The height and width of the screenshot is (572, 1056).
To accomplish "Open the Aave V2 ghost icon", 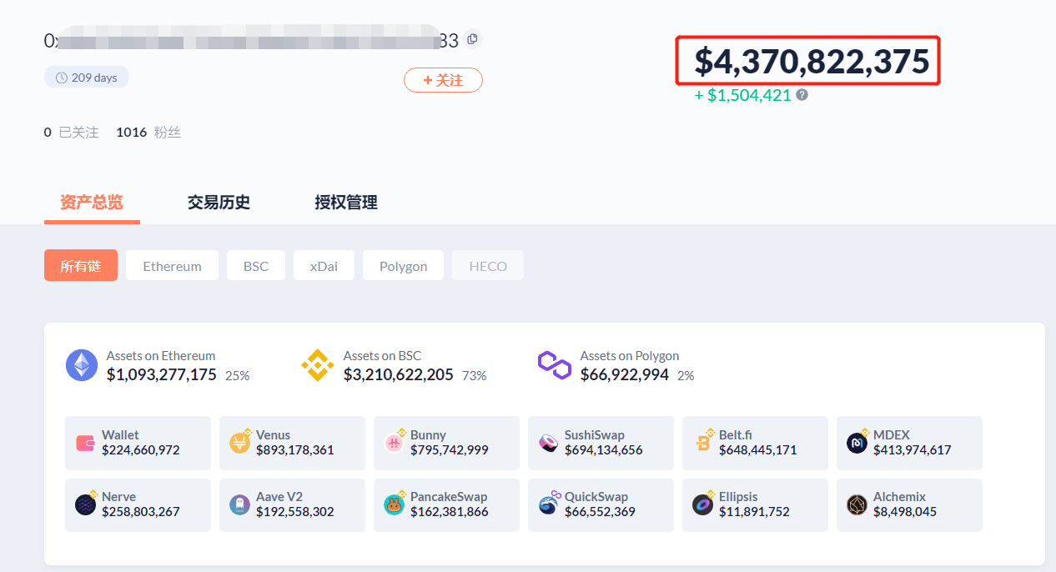I will point(239,504).
